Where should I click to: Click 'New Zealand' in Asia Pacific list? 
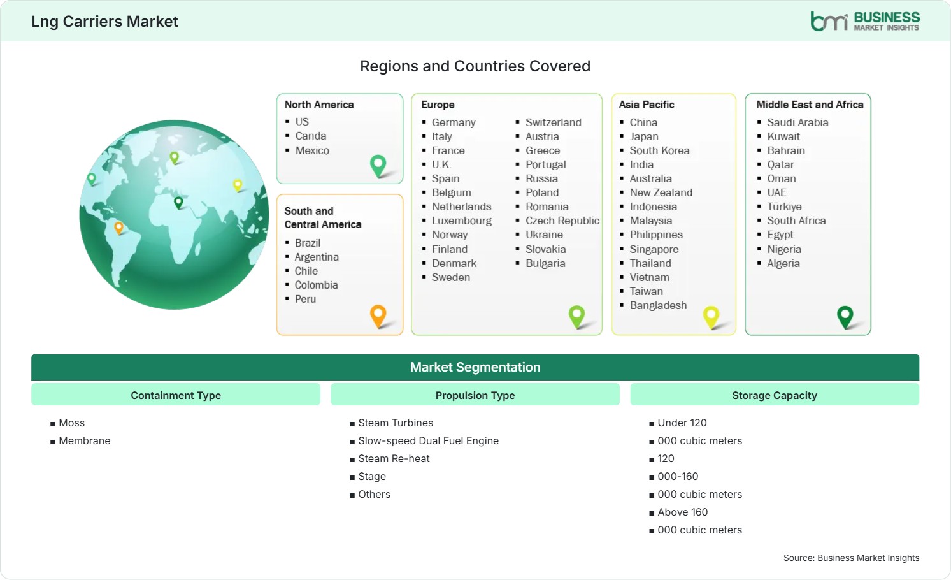click(x=661, y=192)
